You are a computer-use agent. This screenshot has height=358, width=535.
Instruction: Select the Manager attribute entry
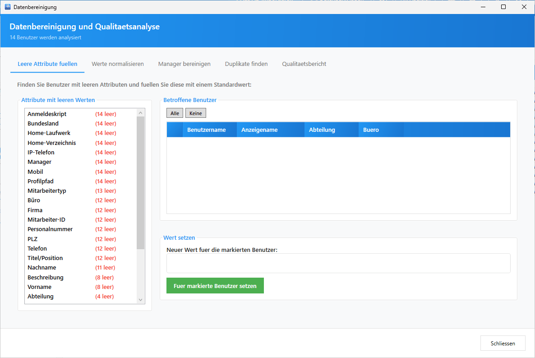point(40,162)
